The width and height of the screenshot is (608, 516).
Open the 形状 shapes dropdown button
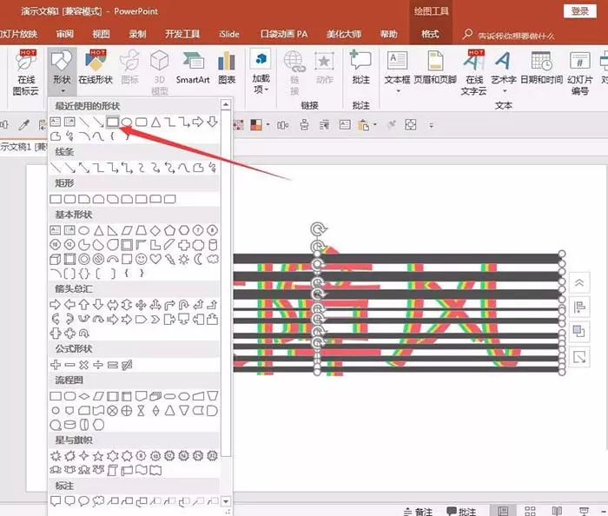(62, 72)
